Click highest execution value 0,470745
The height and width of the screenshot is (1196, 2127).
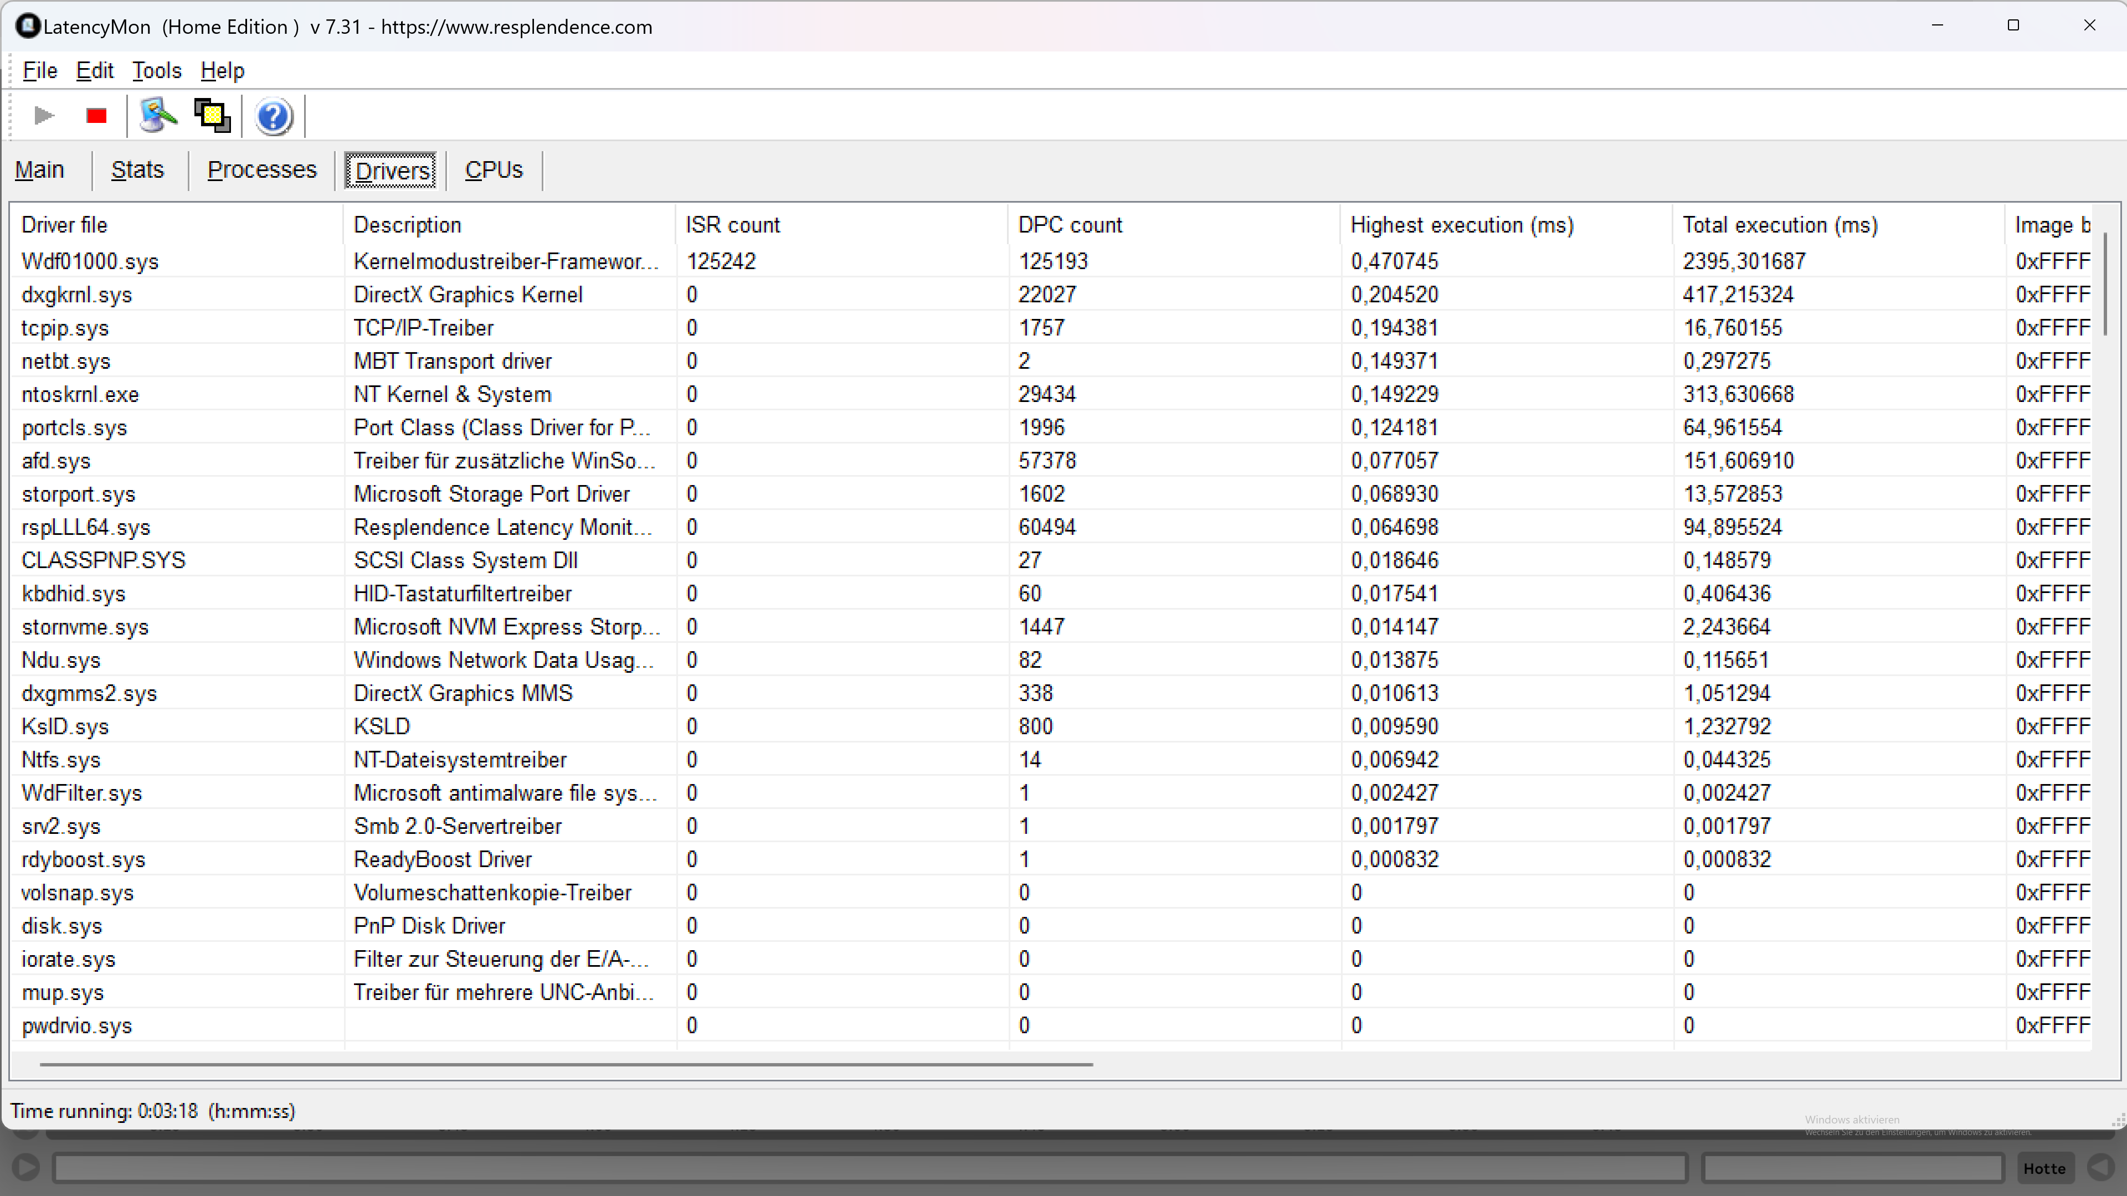[1395, 261]
